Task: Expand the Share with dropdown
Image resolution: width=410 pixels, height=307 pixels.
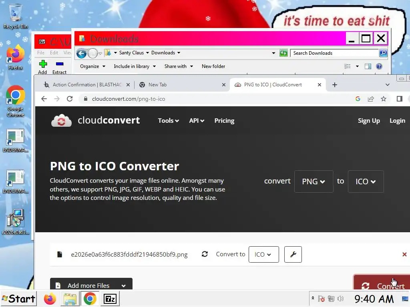Action: pyautogui.click(x=179, y=66)
